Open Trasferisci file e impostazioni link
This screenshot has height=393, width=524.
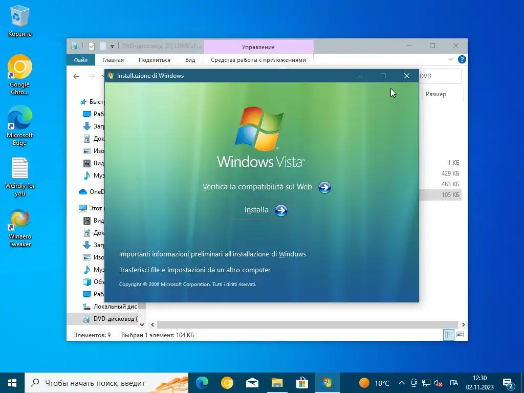tap(195, 270)
